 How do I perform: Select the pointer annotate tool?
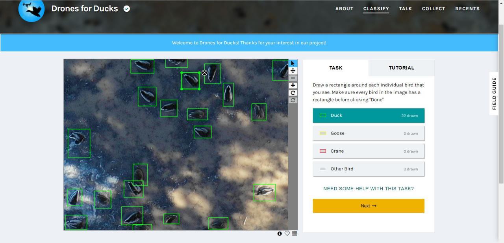(x=293, y=63)
